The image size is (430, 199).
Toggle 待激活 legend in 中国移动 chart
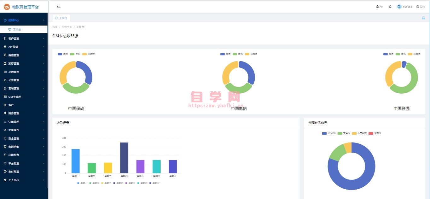88,54
